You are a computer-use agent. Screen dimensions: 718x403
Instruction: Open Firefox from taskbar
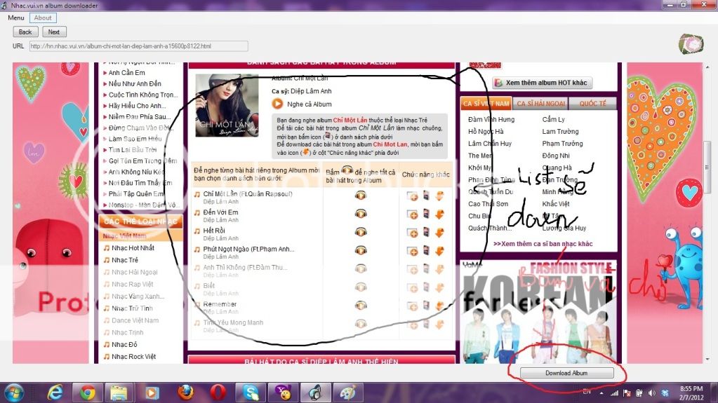coord(185,392)
